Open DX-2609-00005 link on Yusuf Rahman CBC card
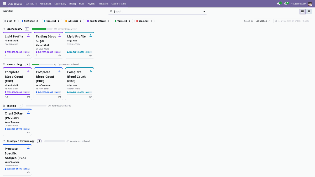 pos(45,92)
